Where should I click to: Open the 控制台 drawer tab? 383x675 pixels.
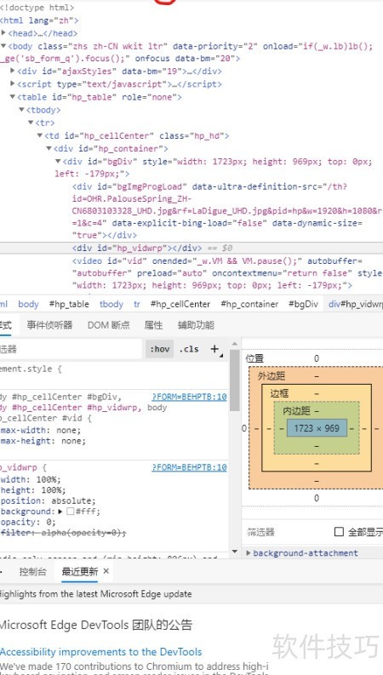[32, 572]
